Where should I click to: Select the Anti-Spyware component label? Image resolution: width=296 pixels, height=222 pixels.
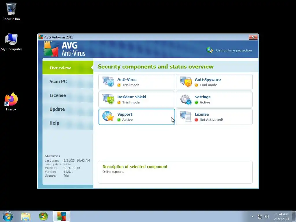[208, 80]
